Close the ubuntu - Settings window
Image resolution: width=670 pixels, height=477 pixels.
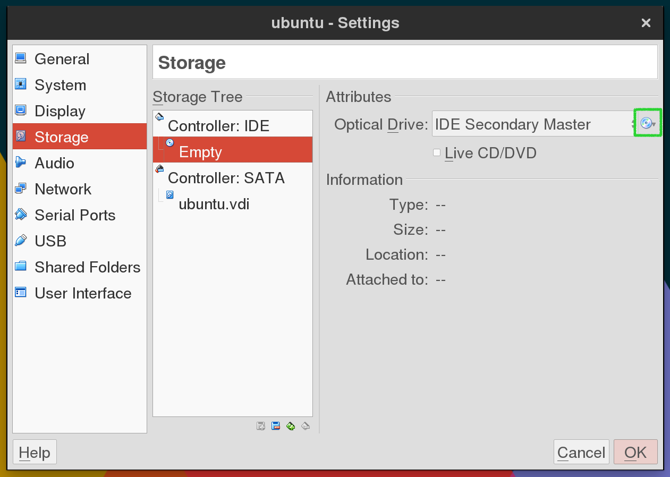646,23
